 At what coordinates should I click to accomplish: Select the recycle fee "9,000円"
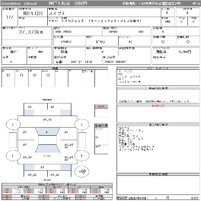coord(185,52)
